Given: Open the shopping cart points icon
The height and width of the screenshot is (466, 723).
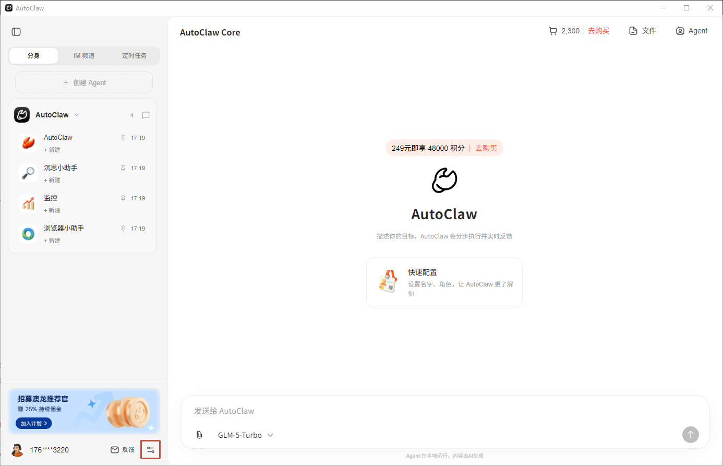Looking at the screenshot, I should pyautogui.click(x=552, y=31).
